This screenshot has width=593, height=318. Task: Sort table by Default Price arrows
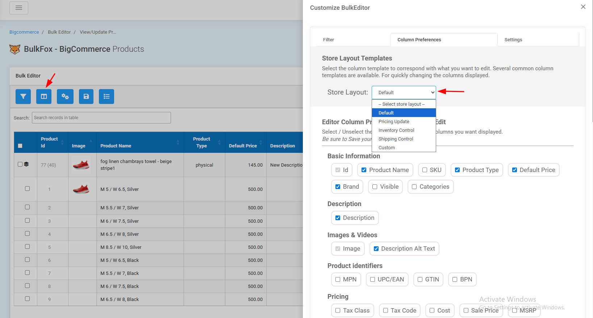coord(260,142)
